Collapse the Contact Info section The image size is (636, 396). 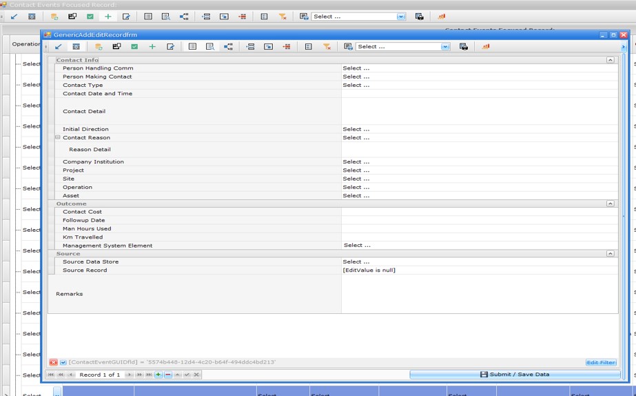610,60
